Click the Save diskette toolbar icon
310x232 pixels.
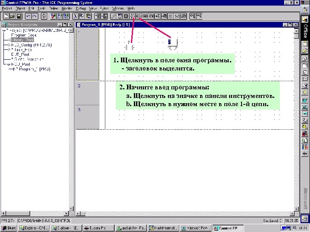19,16
